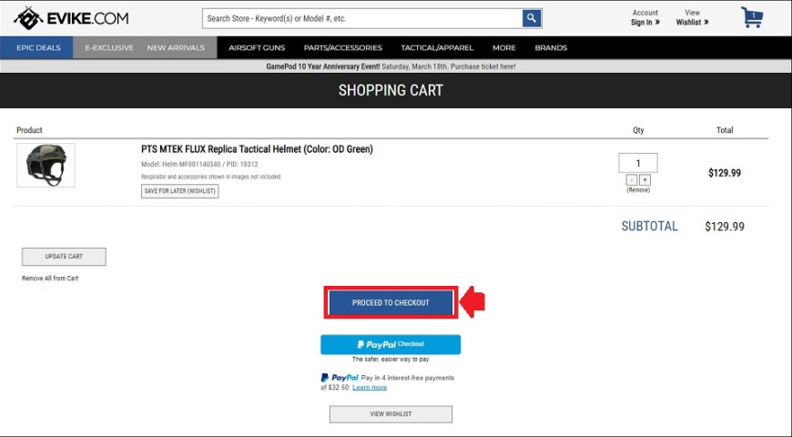Open the Airsoft Guns menu
Screen dimensions: 792x437
pyautogui.click(x=257, y=47)
